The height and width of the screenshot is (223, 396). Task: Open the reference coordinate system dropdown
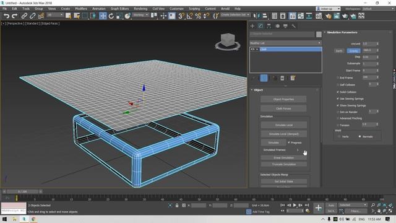[x=140, y=15]
